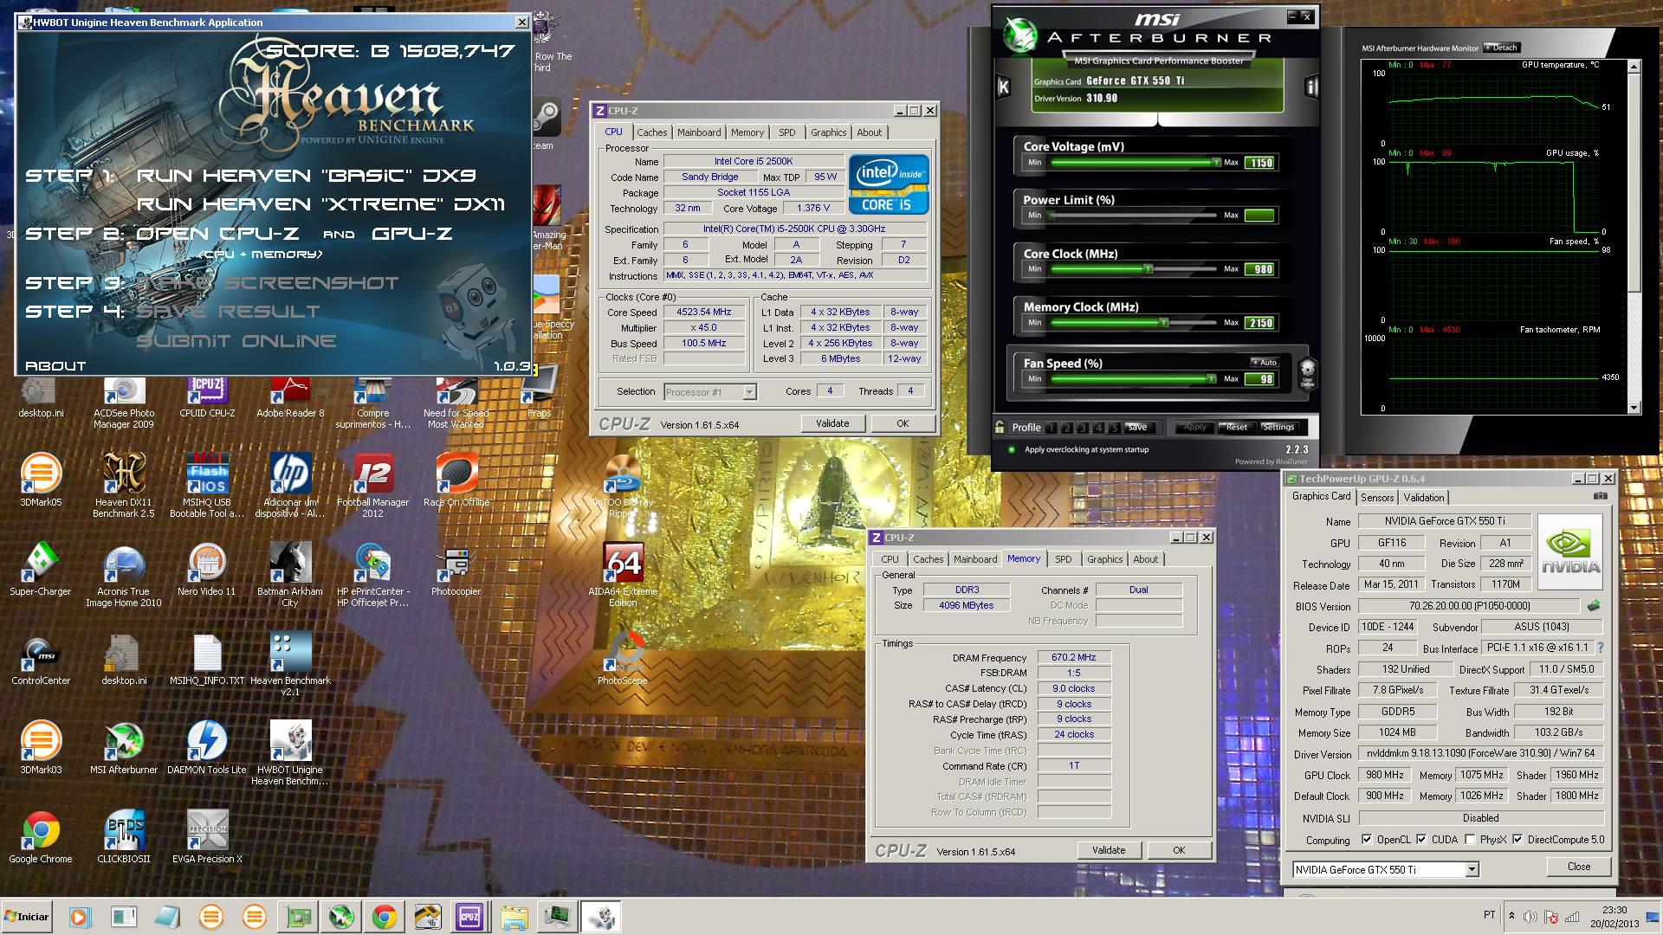Click Close button in GPU-Z
1663x935 pixels.
click(1578, 867)
